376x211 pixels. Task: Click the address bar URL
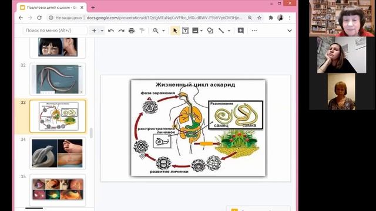(x=164, y=18)
